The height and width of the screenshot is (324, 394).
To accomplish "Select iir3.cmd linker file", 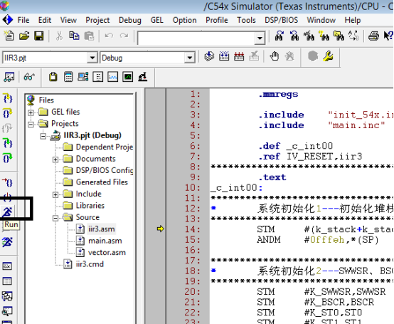I will tap(90, 264).
